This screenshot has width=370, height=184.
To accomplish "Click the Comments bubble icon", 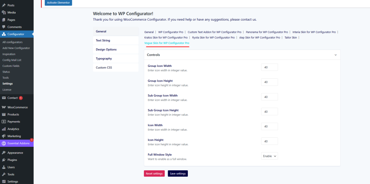I will 4,27.
